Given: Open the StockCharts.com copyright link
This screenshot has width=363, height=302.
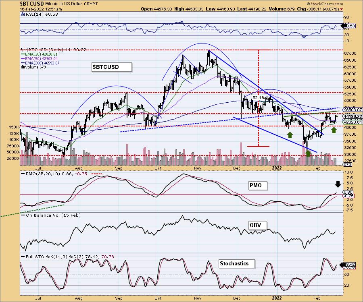Looking at the screenshot, I should pyautogui.click(x=325, y=4).
